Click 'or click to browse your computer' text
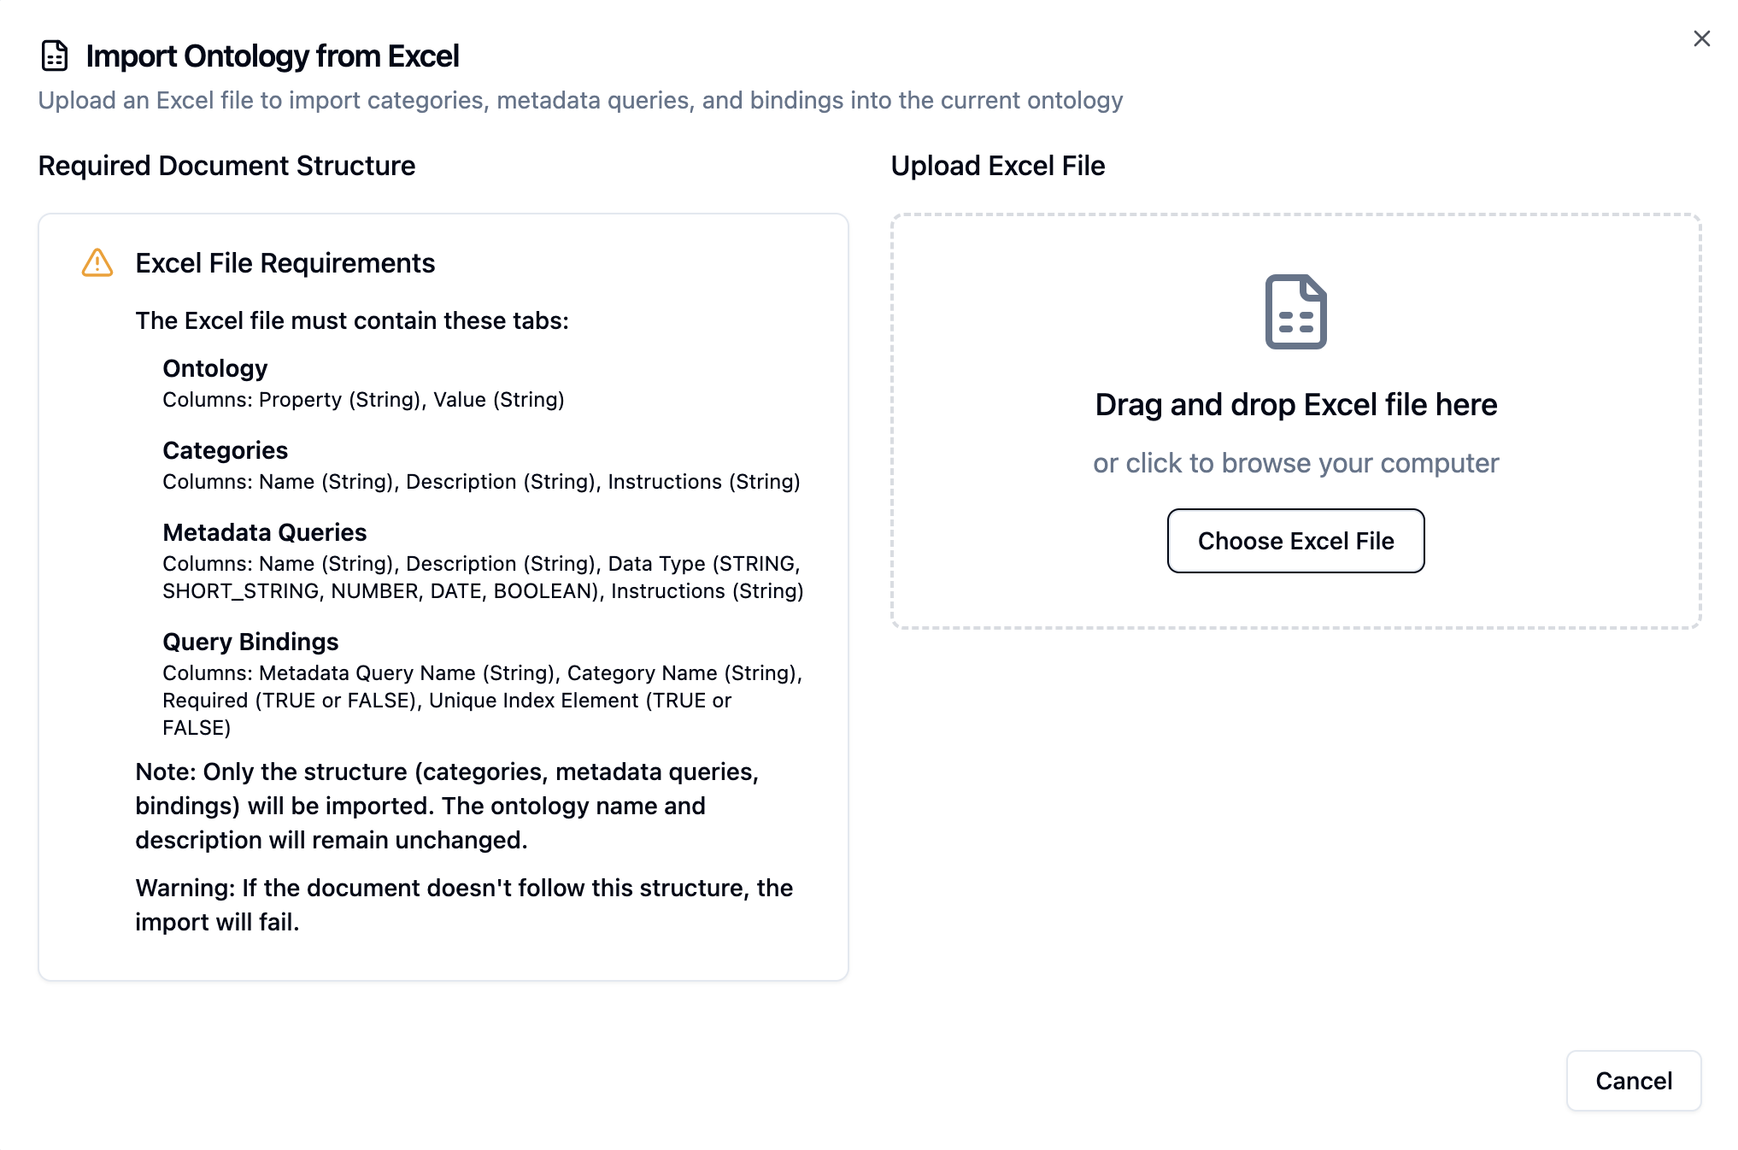Image resolution: width=1738 pixels, height=1150 pixels. (x=1295, y=462)
